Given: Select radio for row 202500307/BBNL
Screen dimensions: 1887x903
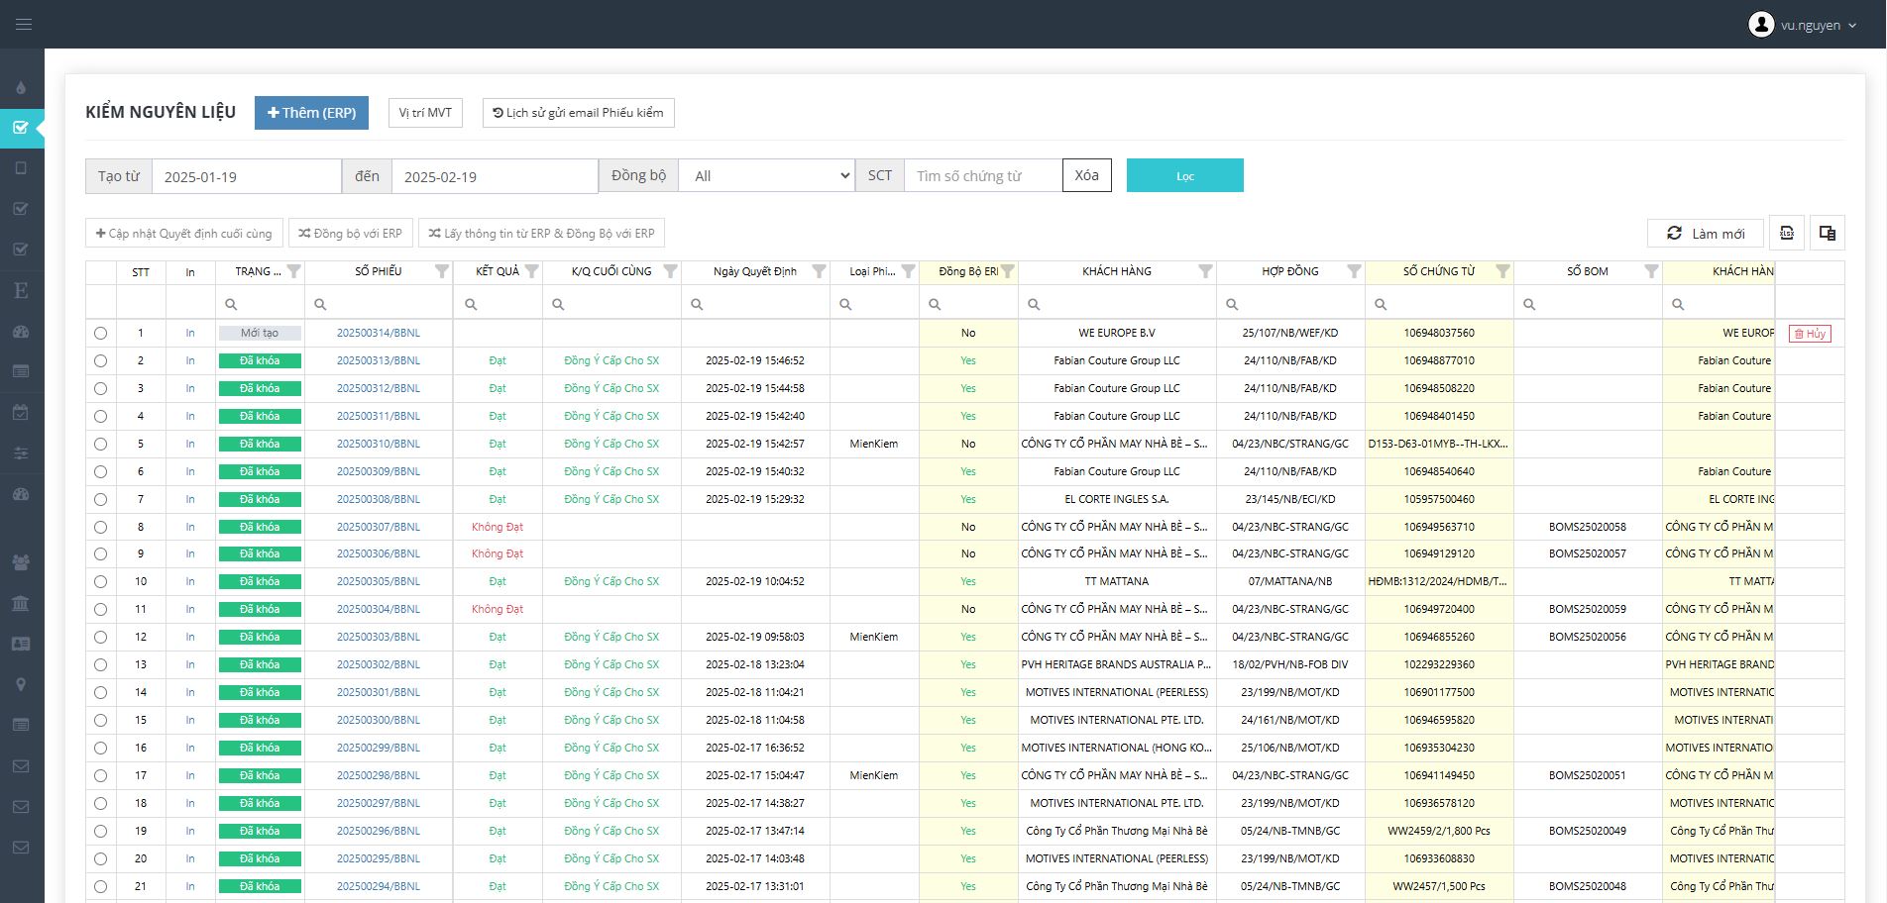Looking at the screenshot, I should [101, 528].
